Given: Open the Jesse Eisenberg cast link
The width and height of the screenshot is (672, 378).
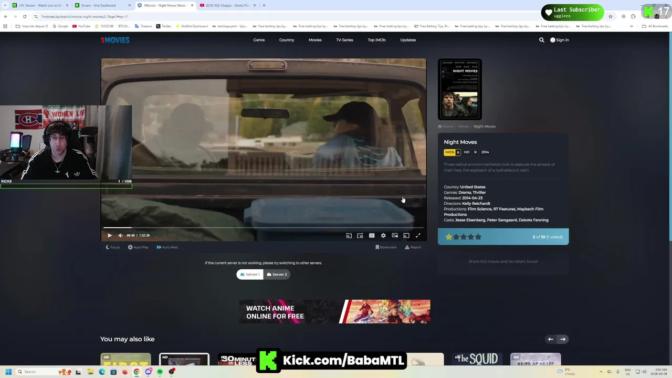Looking at the screenshot, I should point(470,220).
